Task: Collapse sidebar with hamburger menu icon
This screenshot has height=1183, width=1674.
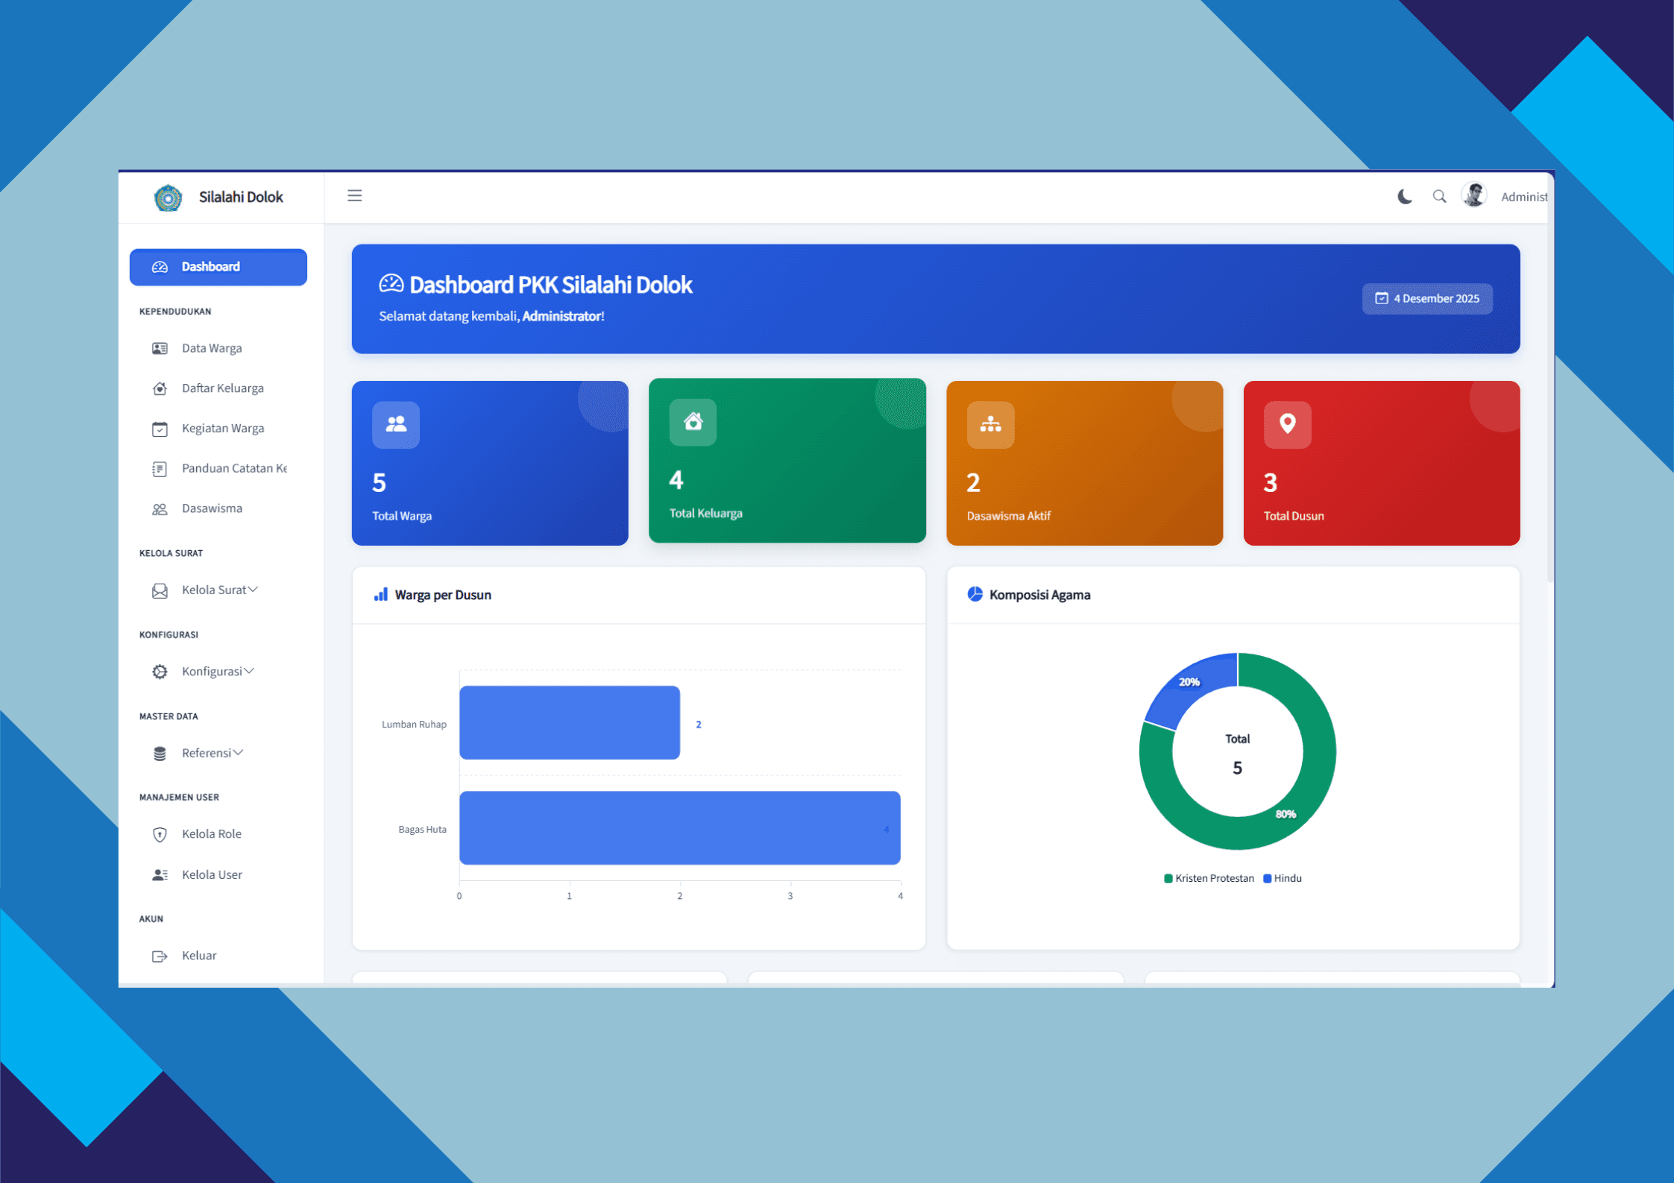Action: pos(354,195)
